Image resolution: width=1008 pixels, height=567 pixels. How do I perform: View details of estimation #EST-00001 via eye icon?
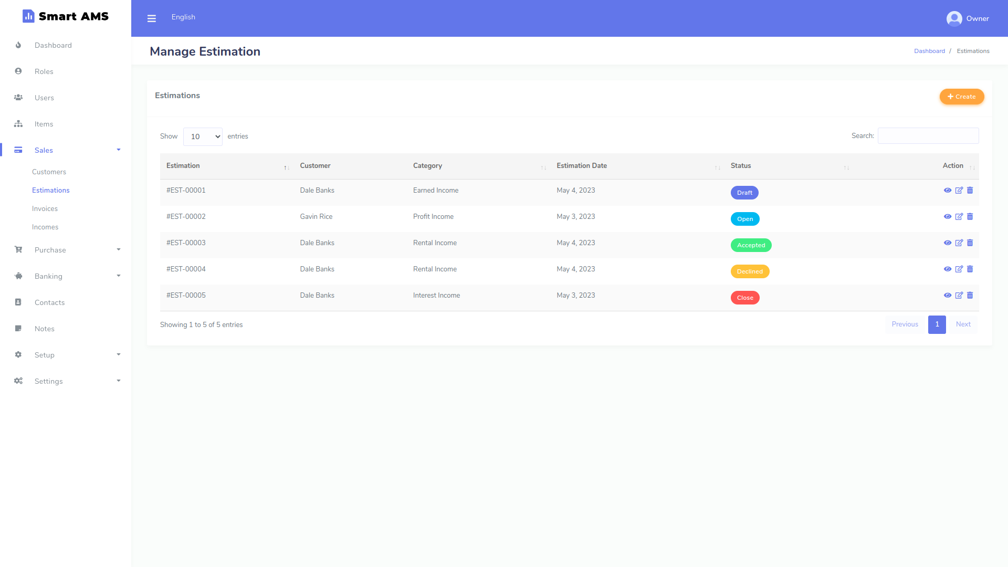(x=948, y=190)
